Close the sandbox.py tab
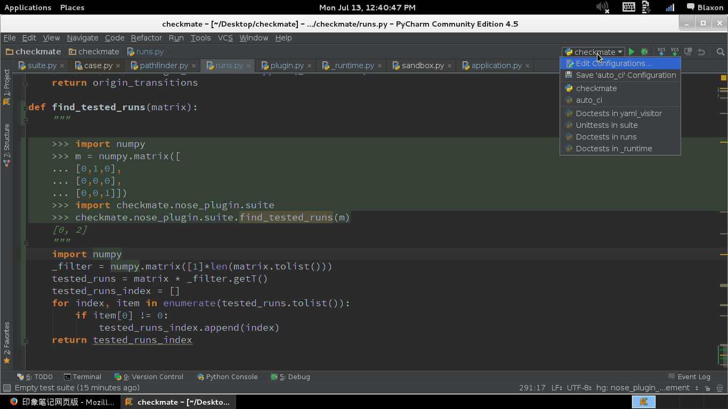728x409 pixels. tap(449, 66)
